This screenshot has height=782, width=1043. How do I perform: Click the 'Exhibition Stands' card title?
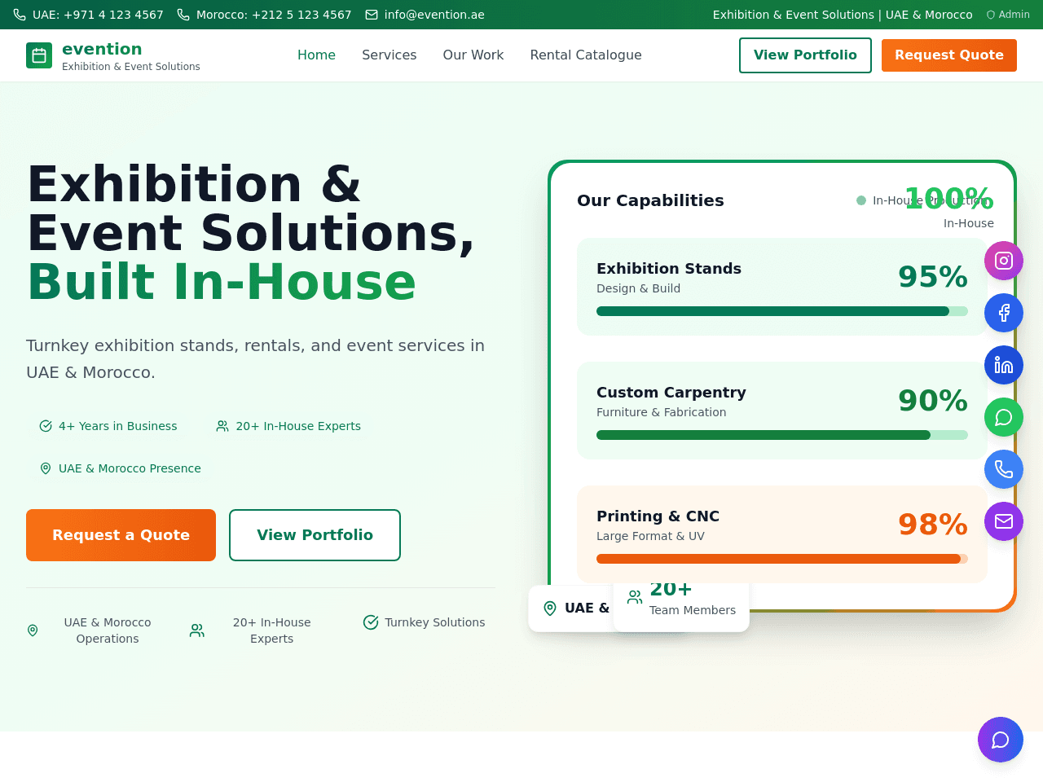click(x=669, y=269)
